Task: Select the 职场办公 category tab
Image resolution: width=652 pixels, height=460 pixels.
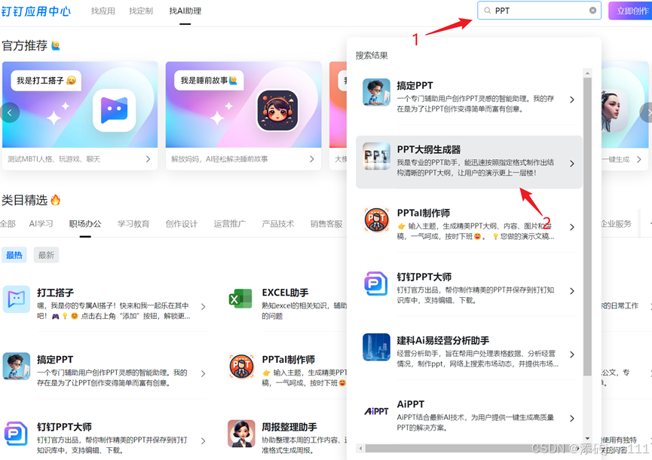Action: (x=85, y=224)
